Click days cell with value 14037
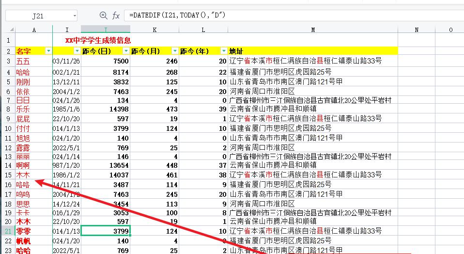The width and height of the screenshot is (464, 254). tap(106, 175)
